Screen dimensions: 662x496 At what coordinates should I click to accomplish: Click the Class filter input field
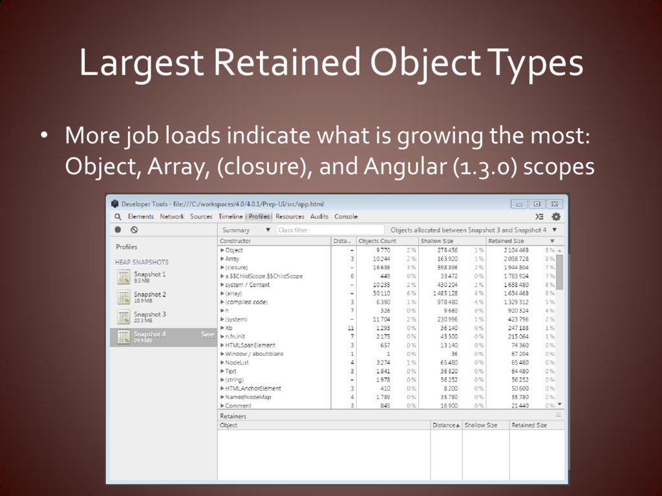330,230
